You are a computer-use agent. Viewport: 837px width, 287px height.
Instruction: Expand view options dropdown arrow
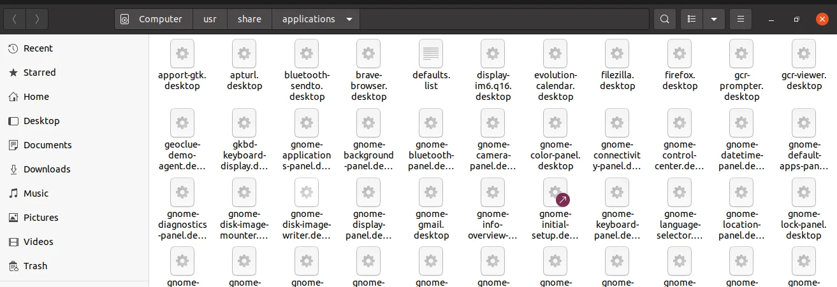point(713,19)
